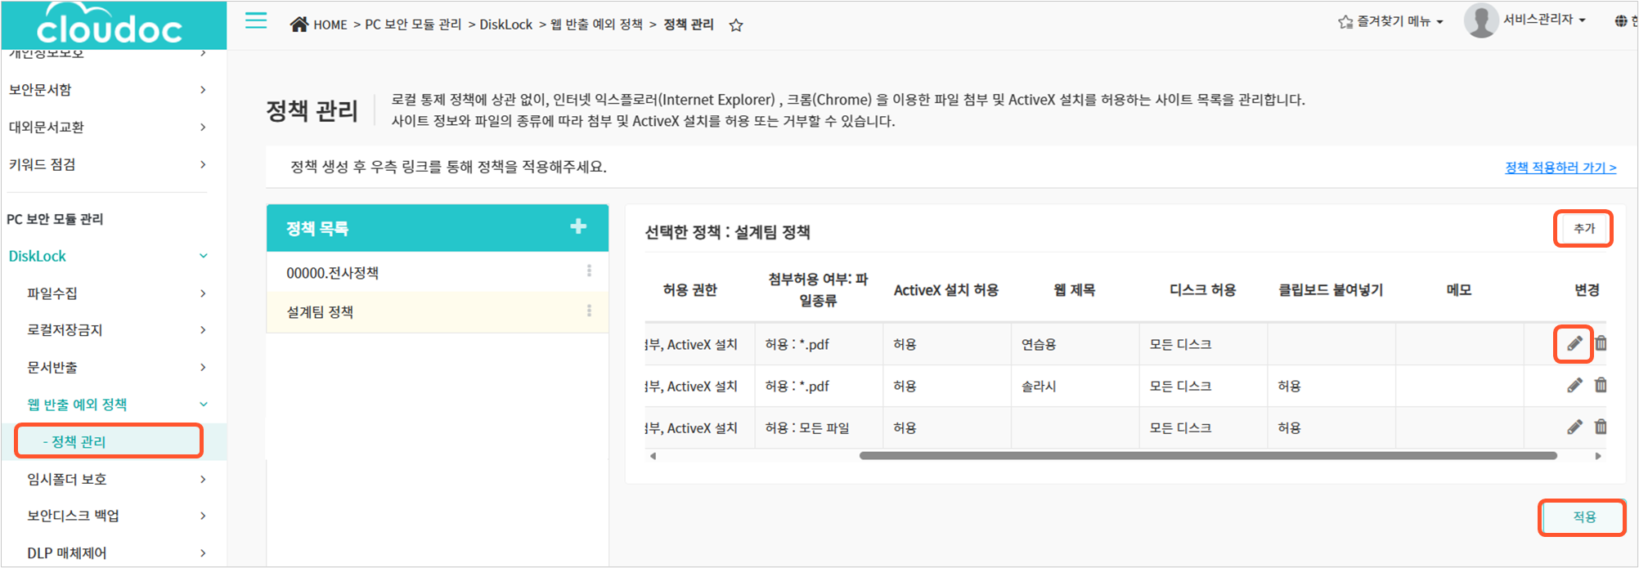The width and height of the screenshot is (1639, 568).
Task: Edit the 연습용 row with pencil icon
Action: pos(1574,344)
